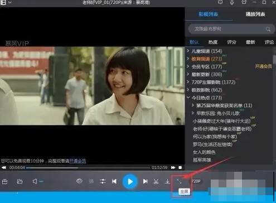The width and height of the screenshot is (276, 203).
Task: Select 女人的颜色 in the list
Action: (x=204, y=152)
